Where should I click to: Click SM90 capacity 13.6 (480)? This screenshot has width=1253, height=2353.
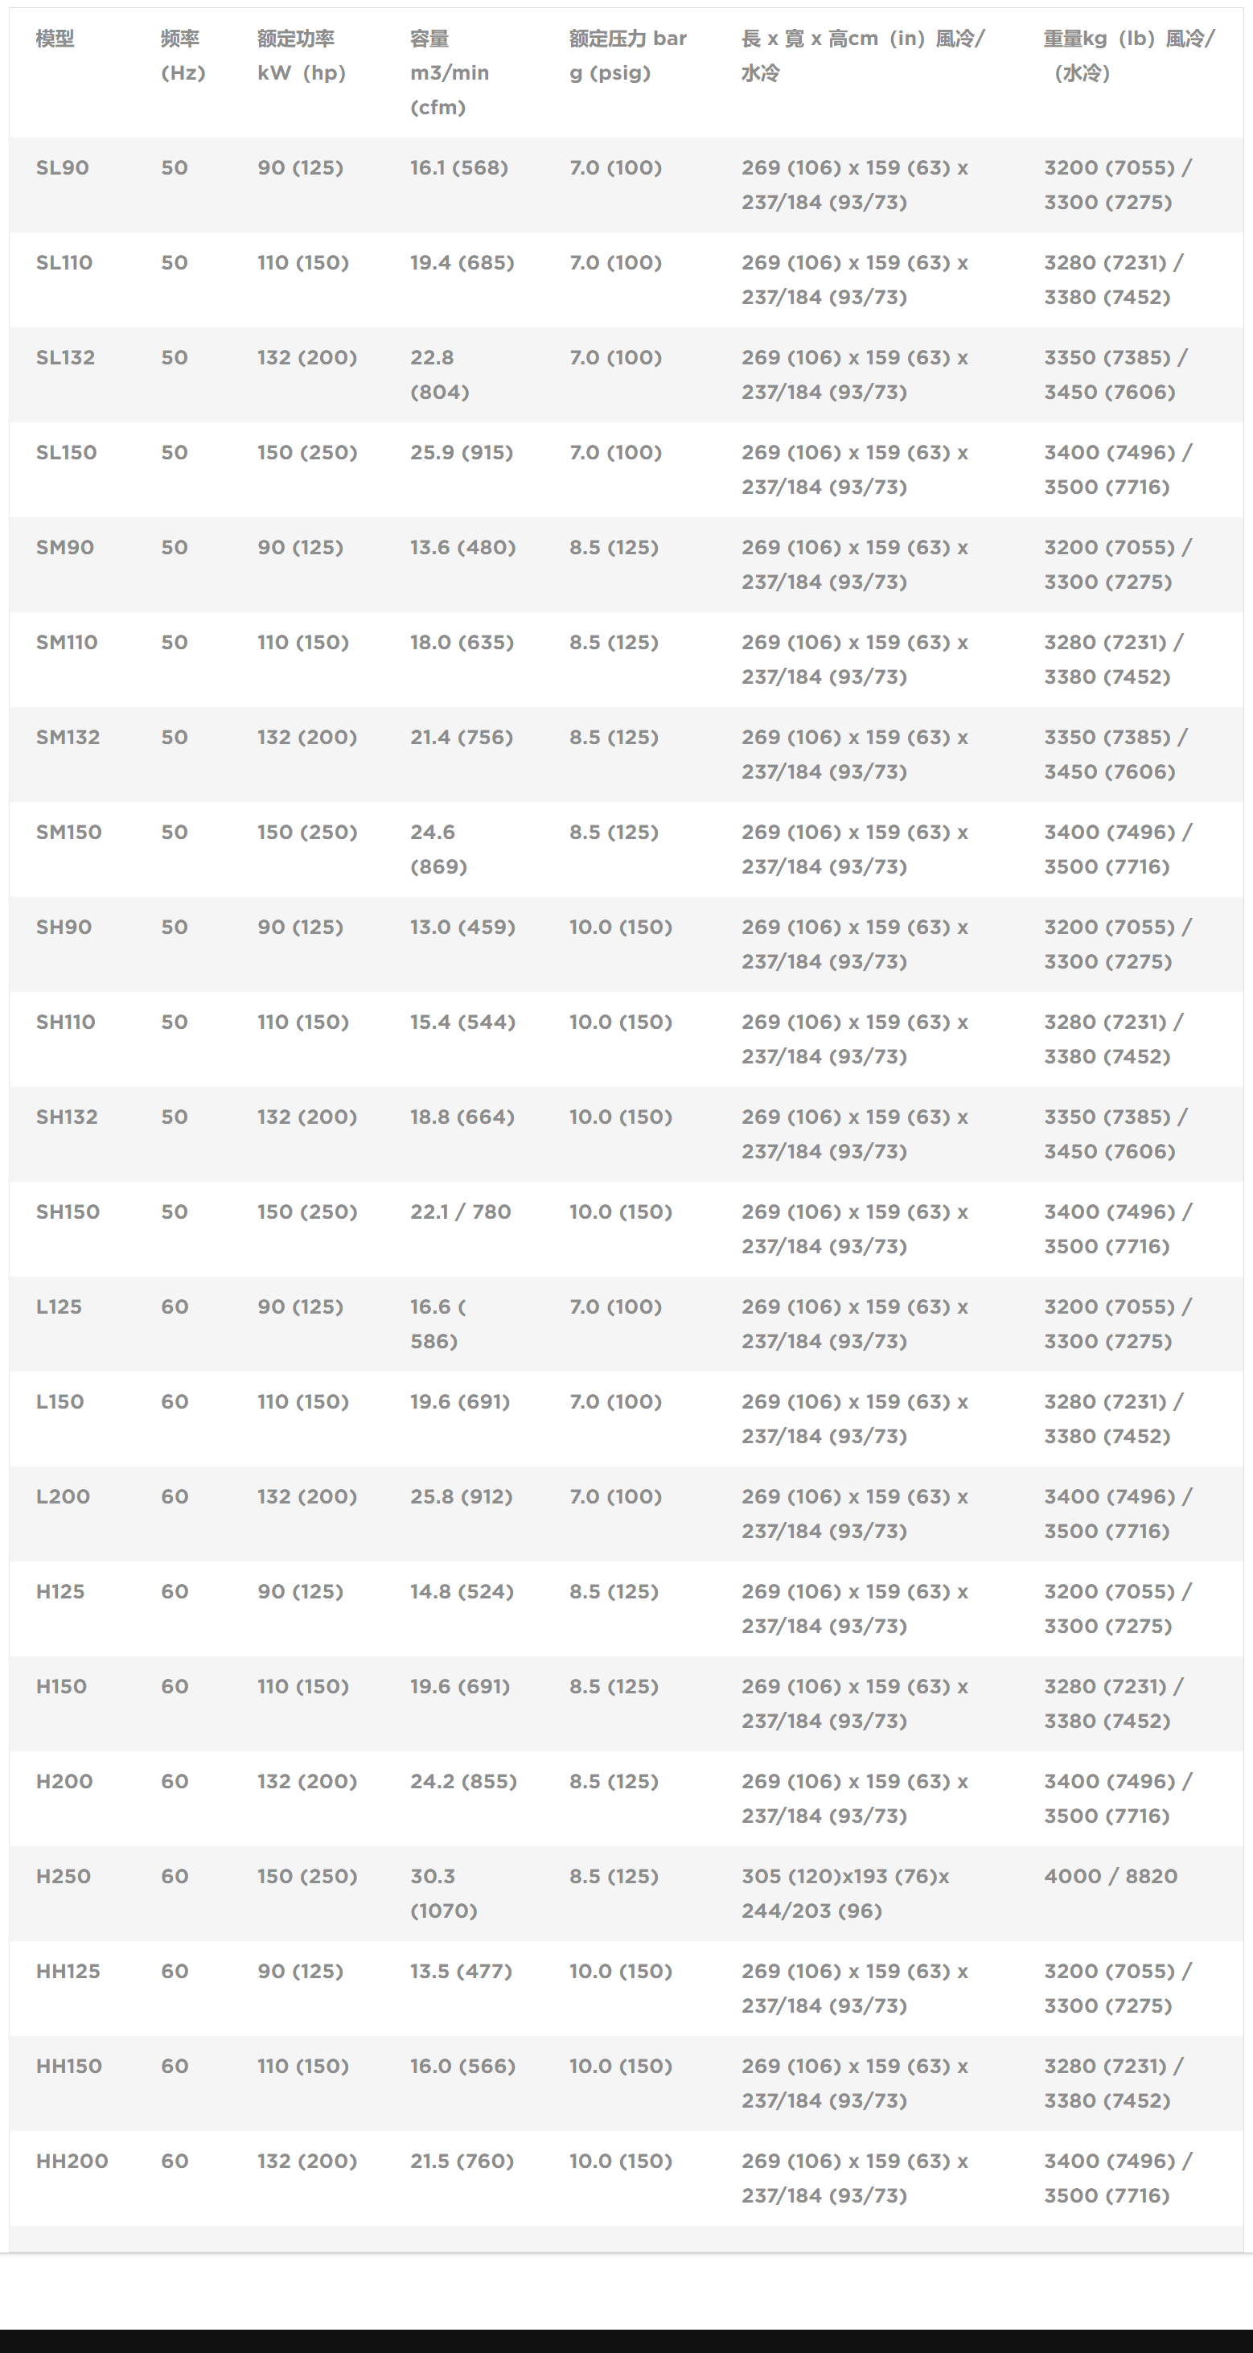462,547
